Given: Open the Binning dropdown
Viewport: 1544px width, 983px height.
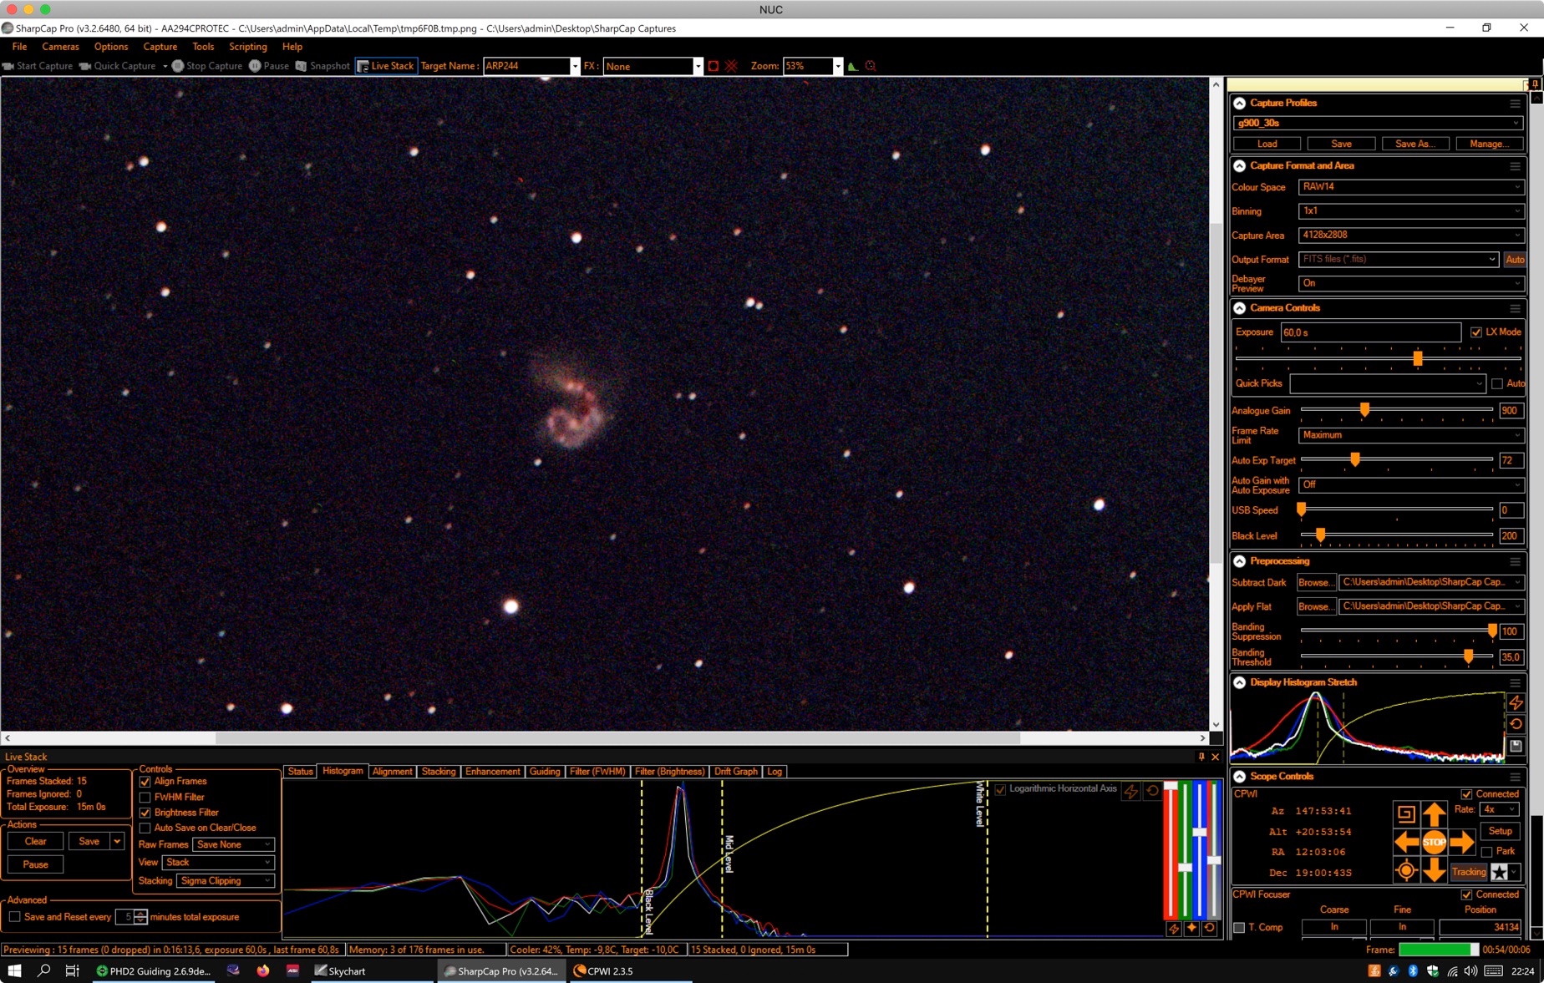Looking at the screenshot, I should coord(1410,211).
